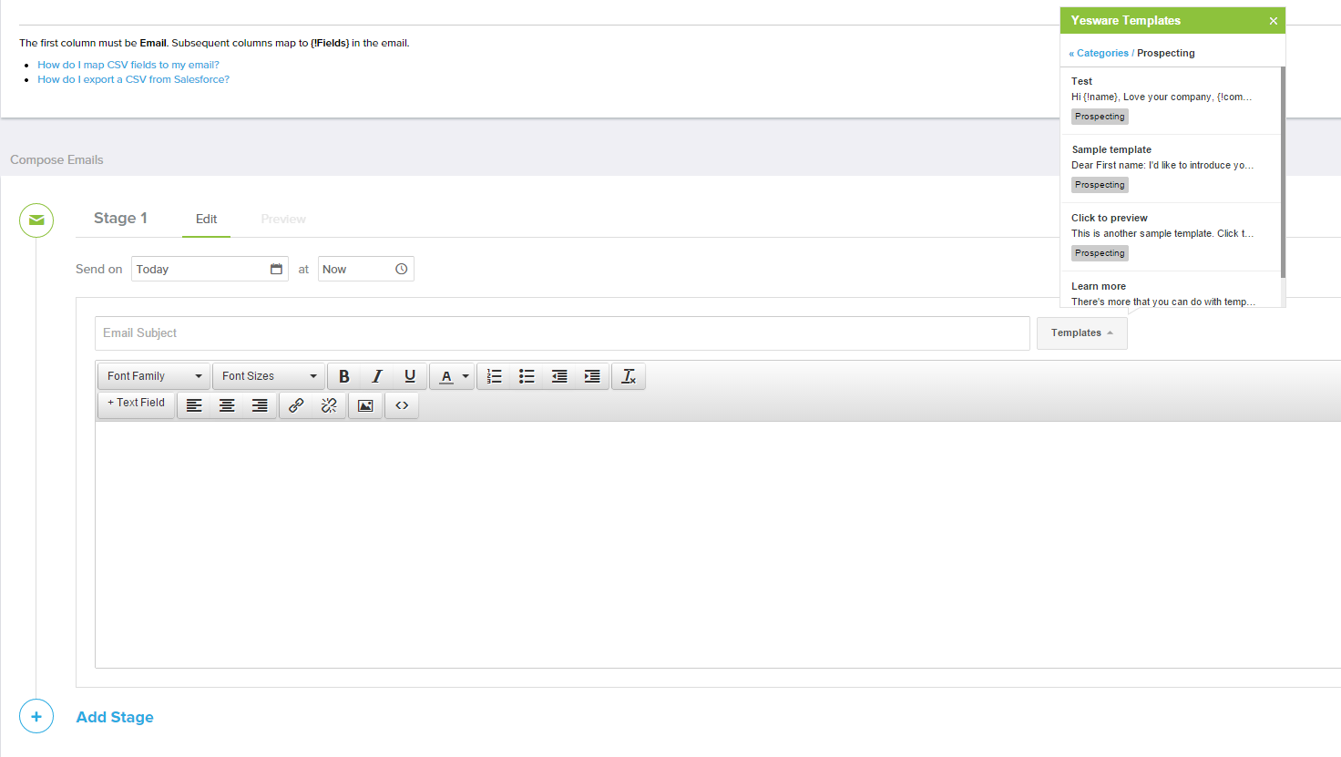1341x757 pixels.
Task: Click the templates panel scrollbar
Action: (x=1283, y=173)
